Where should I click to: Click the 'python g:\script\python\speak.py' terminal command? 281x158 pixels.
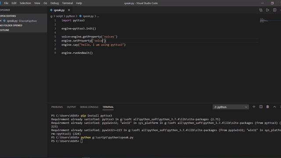coord(107,137)
